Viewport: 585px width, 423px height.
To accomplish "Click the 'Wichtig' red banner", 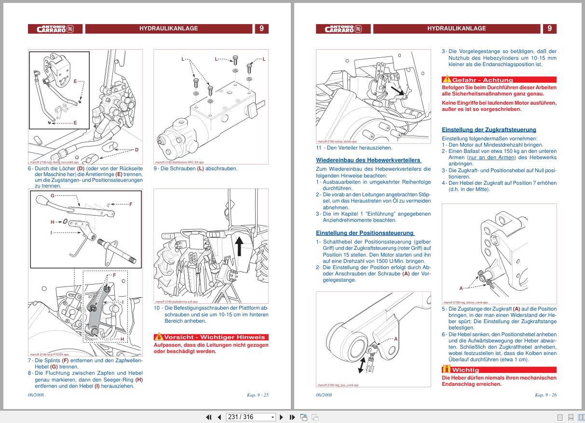I will [x=499, y=369].
